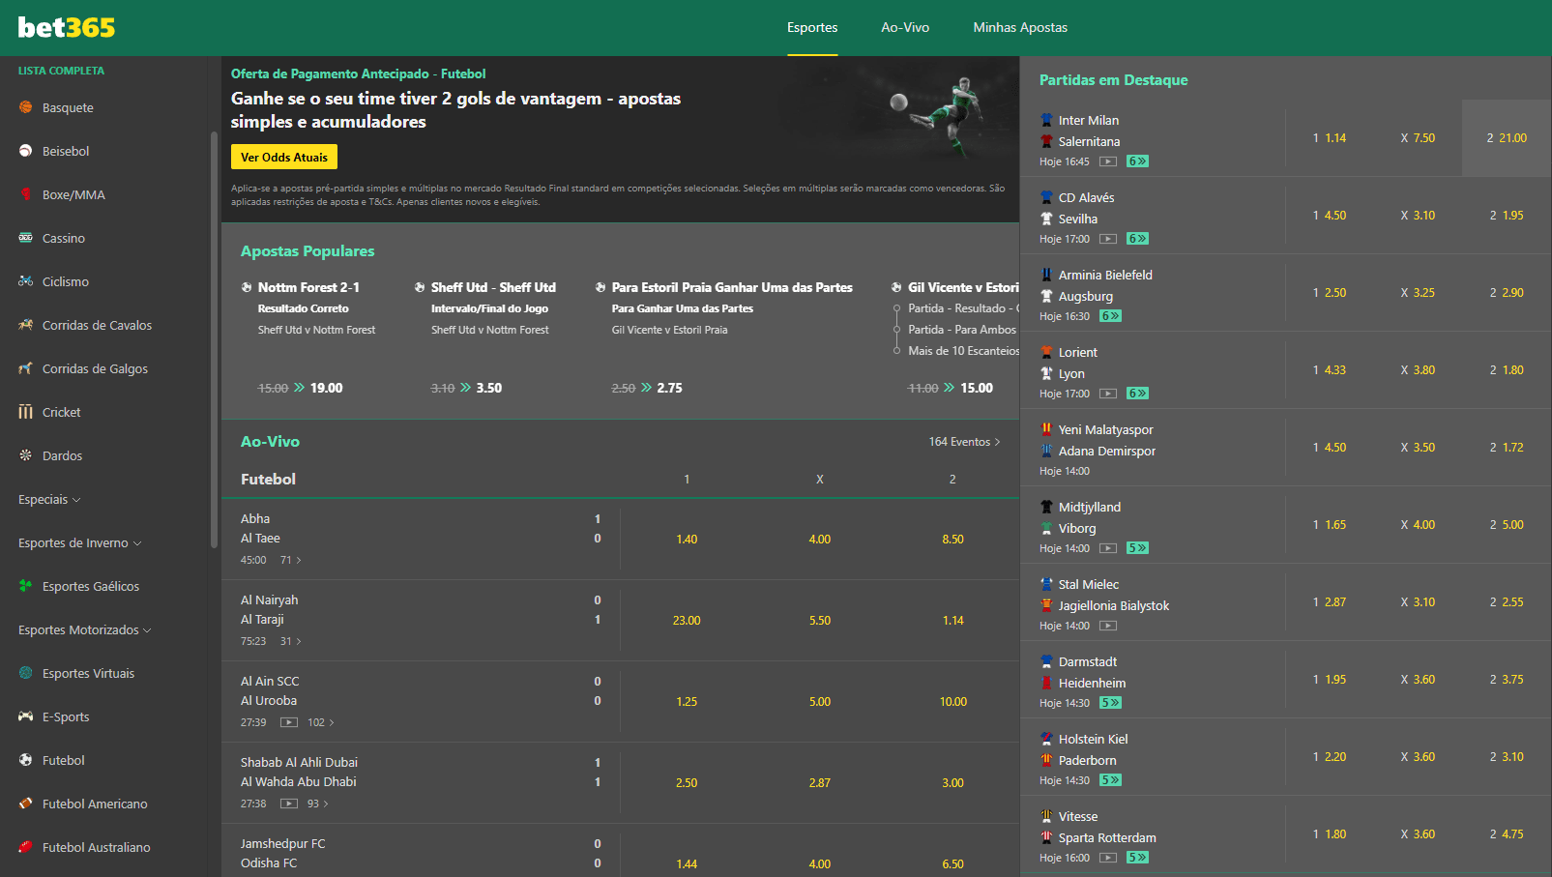Screen dimensions: 1552x877
Task: Expand Esportes Motorizados section
Action: [85, 630]
